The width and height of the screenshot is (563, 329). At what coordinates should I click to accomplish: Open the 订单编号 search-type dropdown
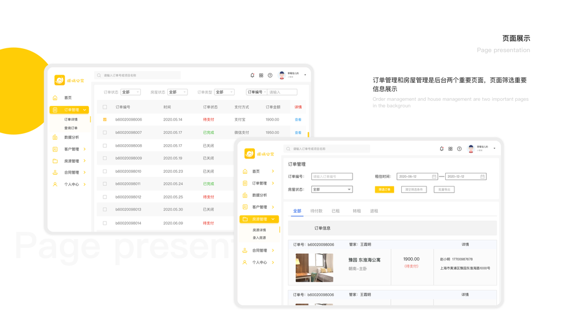257,92
